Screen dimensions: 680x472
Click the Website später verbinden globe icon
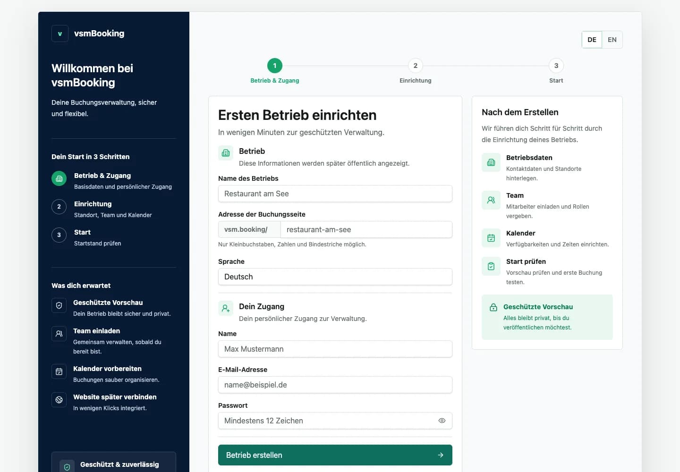(59, 400)
